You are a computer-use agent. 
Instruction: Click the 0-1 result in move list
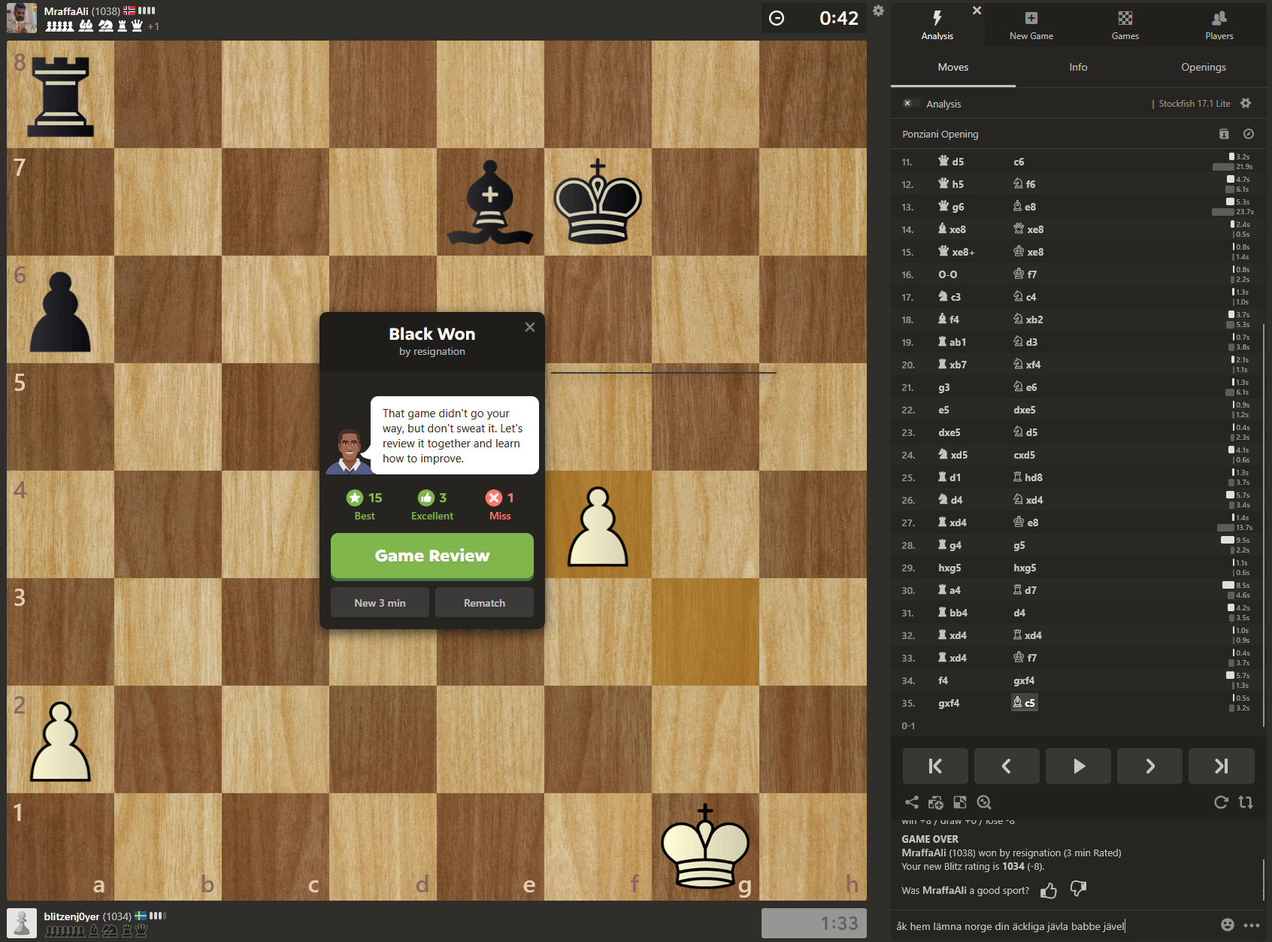click(908, 725)
